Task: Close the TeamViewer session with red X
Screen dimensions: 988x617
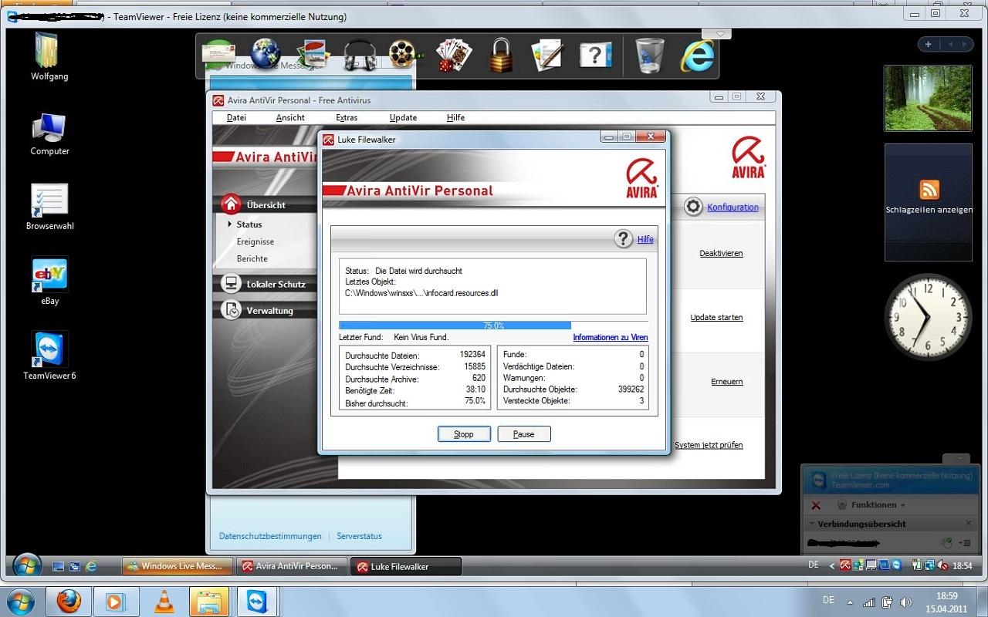Action: 816,505
